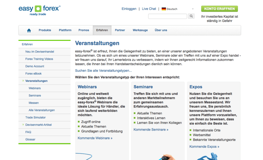Open Kommende Webinare link
The height and width of the screenshot is (160, 263).
95,138
